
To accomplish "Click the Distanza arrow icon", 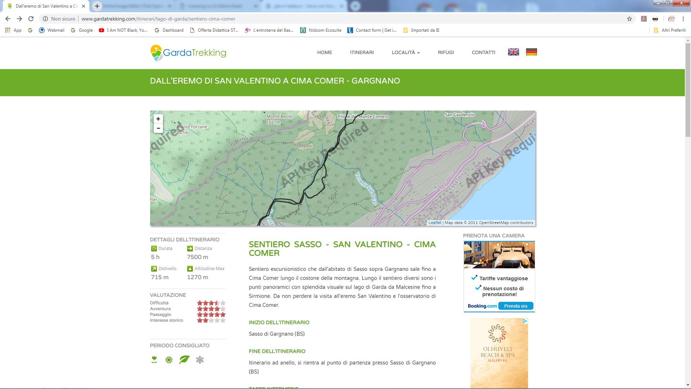I will pos(190,249).
